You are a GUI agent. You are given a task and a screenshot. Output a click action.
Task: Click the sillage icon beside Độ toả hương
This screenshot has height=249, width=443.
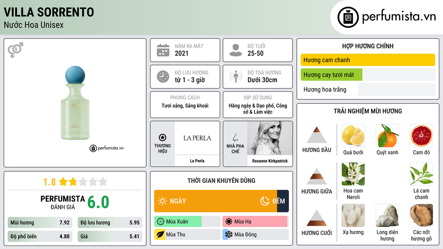click(x=236, y=77)
